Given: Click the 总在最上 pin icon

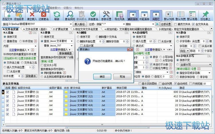Looking at the screenshot, I should (x=206, y=15).
